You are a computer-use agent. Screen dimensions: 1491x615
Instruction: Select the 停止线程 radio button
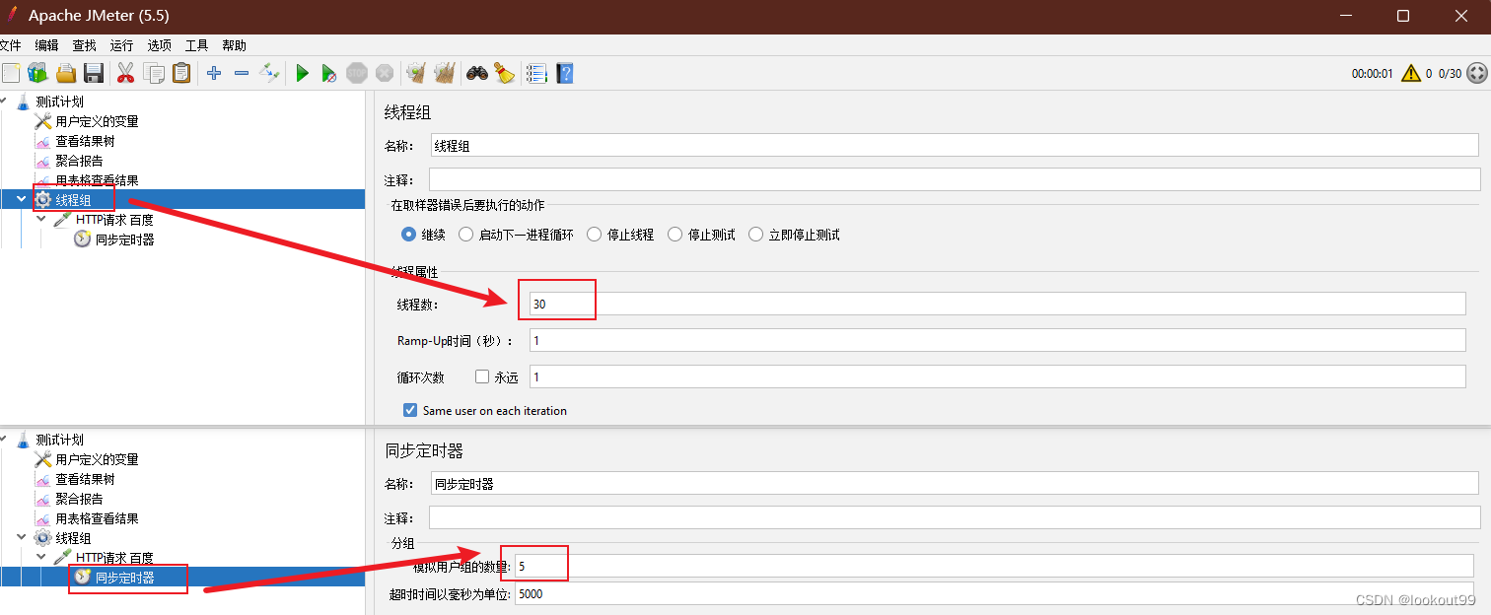pos(594,235)
